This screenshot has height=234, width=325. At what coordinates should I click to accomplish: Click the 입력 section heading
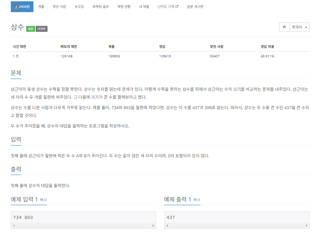coord(16,139)
